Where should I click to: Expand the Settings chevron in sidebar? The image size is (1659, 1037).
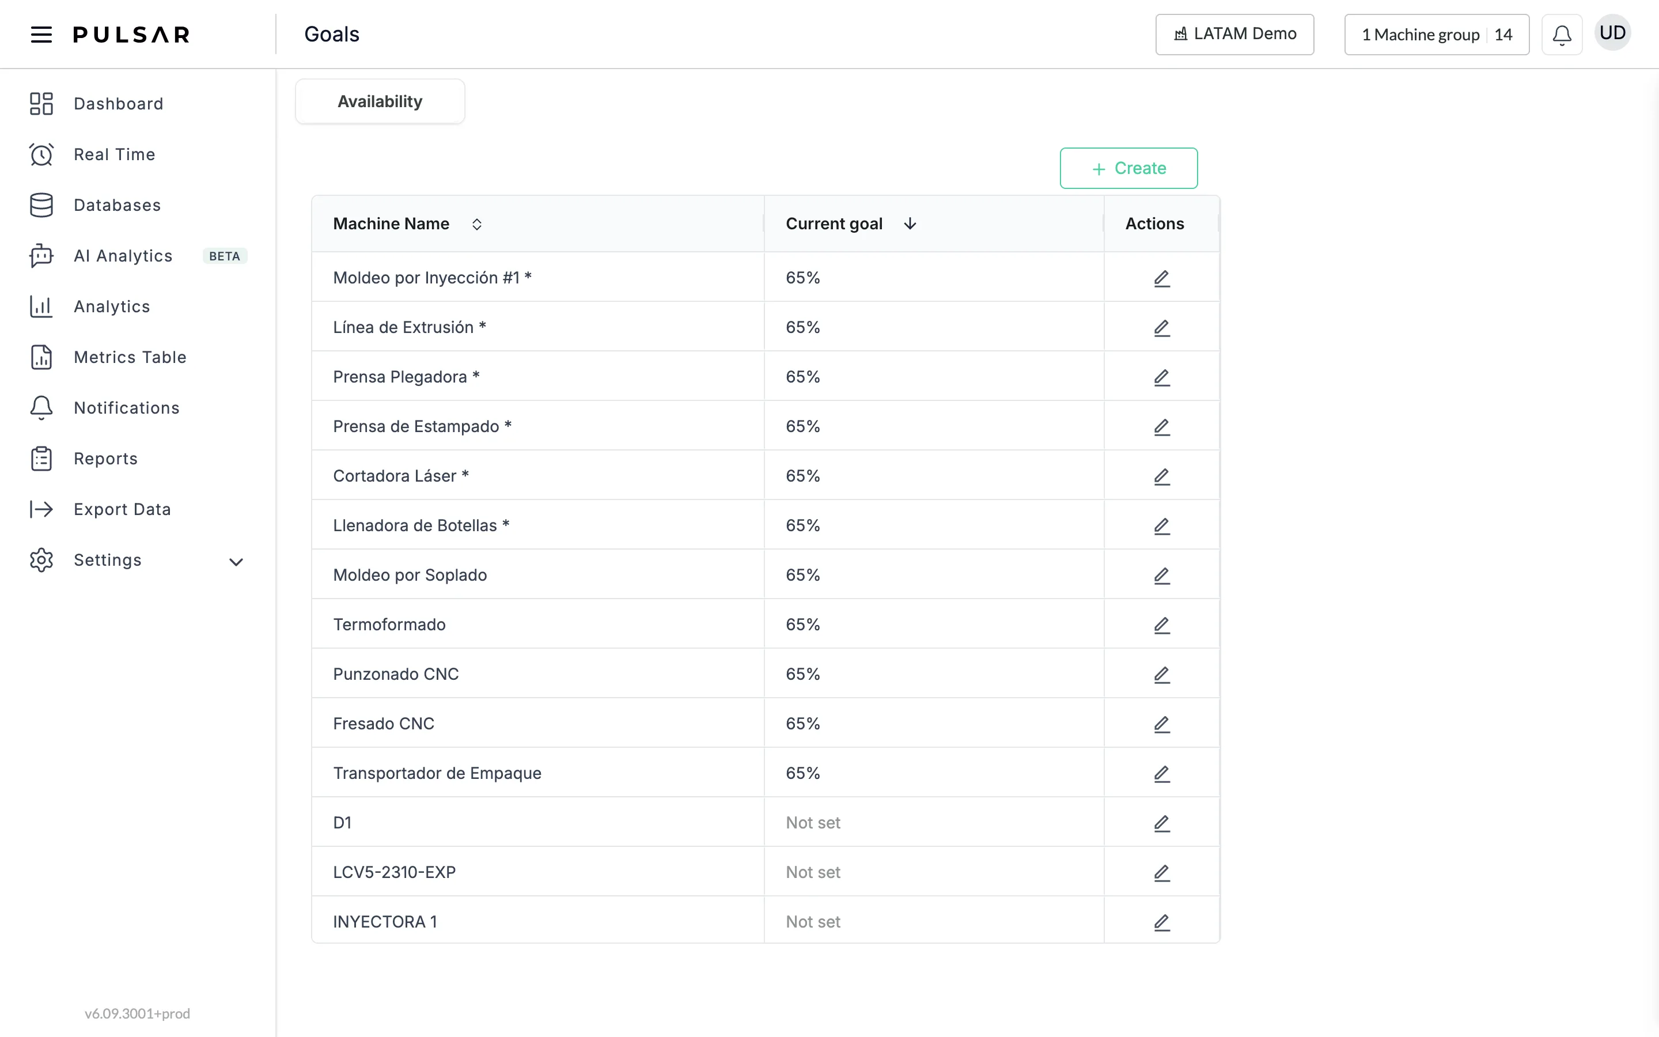(236, 562)
